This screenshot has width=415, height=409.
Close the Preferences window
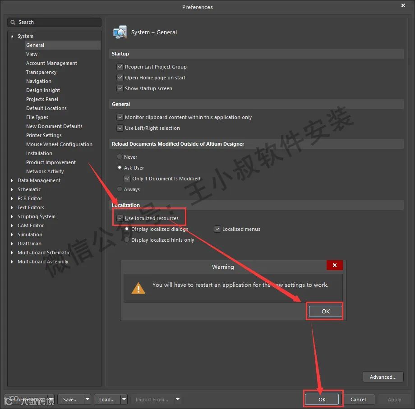pyautogui.click(x=403, y=5)
